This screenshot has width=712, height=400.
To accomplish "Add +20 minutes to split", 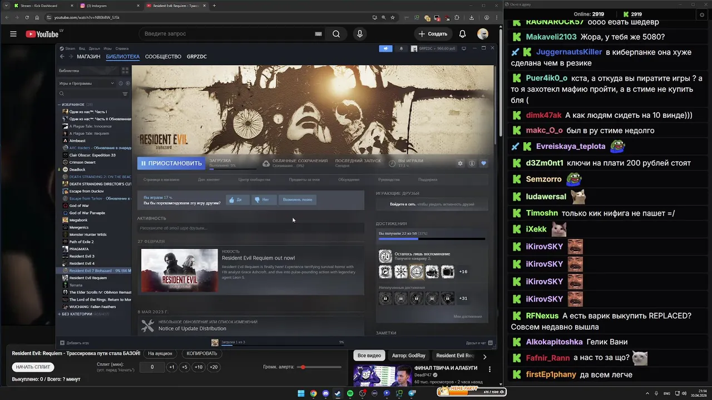I will 214,367.
